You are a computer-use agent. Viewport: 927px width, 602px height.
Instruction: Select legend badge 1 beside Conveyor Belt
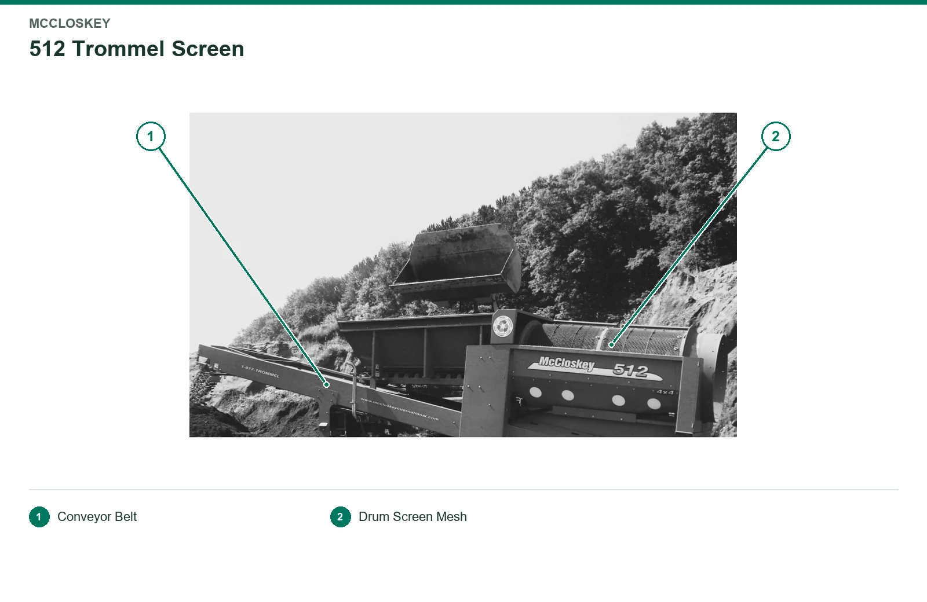pyautogui.click(x=39, y=517)
